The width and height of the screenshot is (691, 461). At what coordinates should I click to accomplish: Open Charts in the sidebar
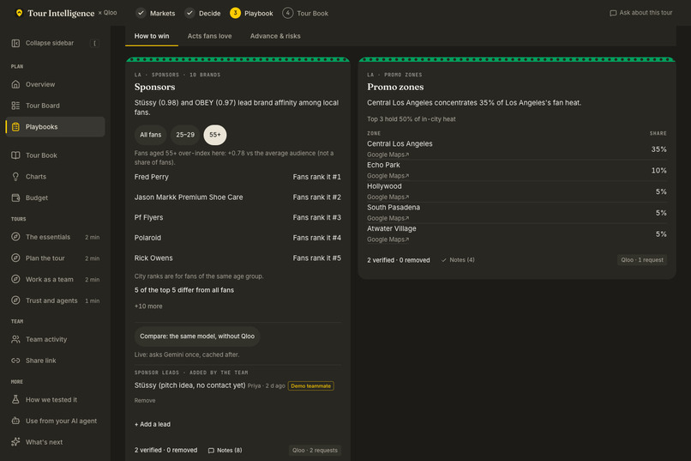coord(55,177)
